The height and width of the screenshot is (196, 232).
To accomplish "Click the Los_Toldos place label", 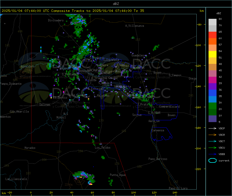I will (103, 148).
